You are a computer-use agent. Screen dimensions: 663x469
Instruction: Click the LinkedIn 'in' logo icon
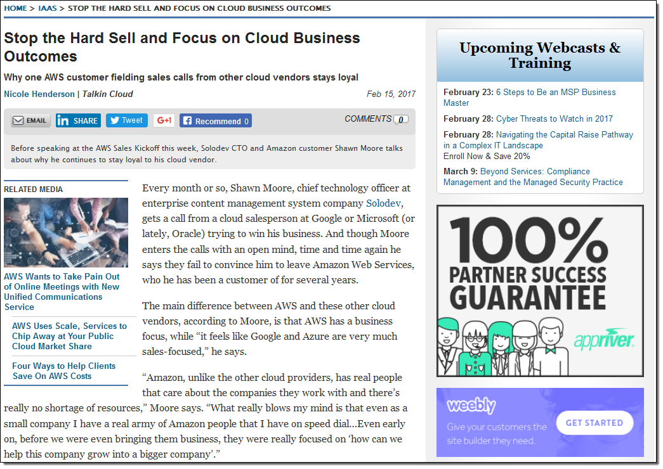point(63,120)
